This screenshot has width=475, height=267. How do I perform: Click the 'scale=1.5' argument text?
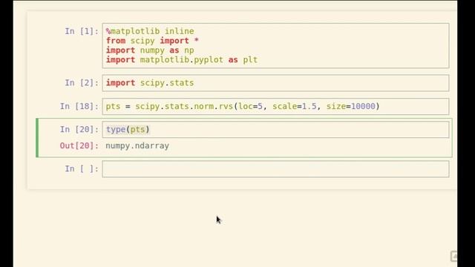(294, 106)
